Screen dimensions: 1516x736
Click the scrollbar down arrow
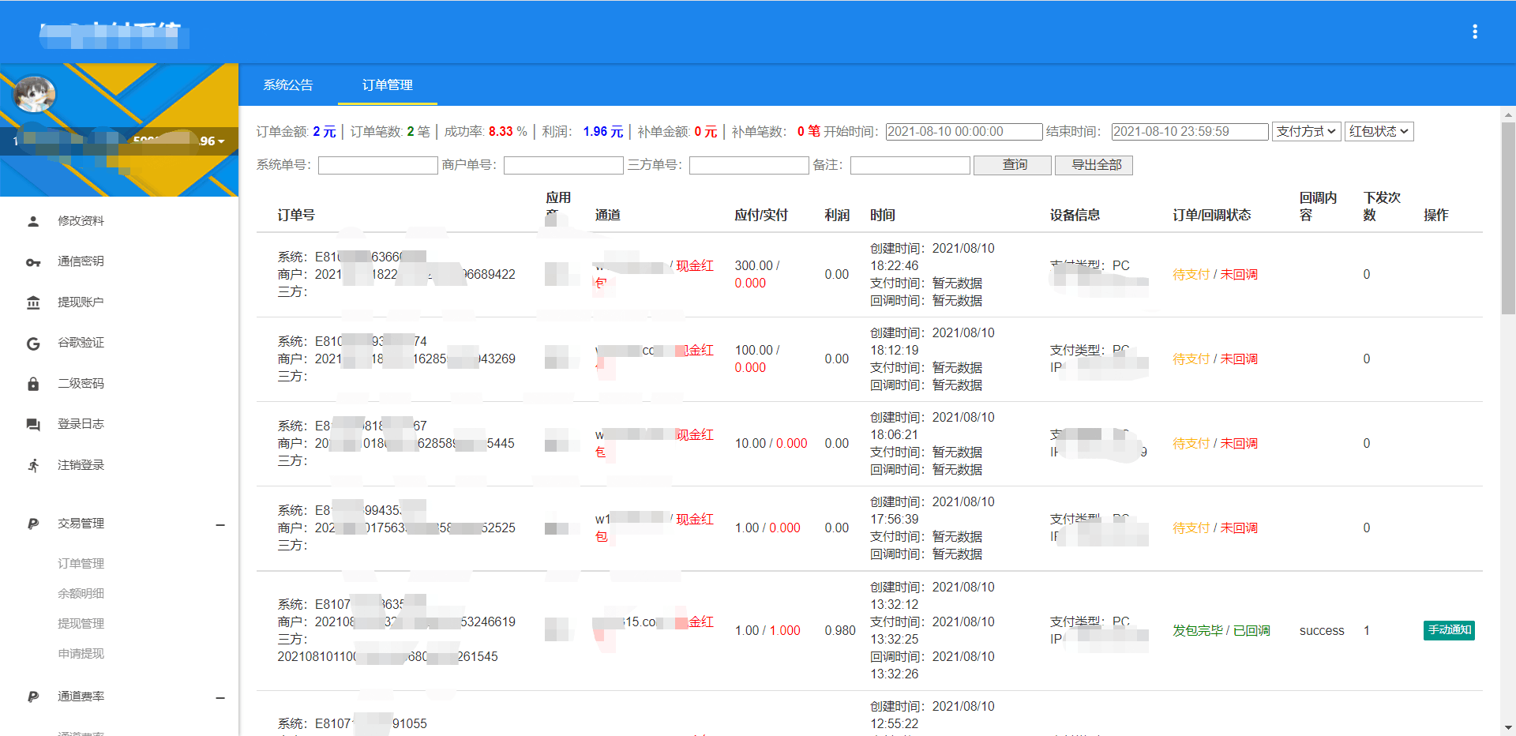point(1508,728)
